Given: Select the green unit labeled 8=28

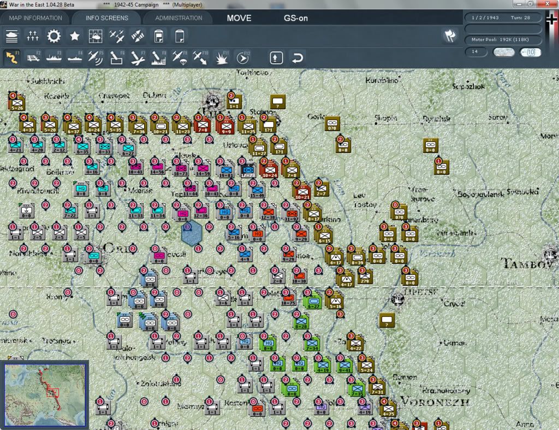Looking at the screenshot, I should point(301,322).
